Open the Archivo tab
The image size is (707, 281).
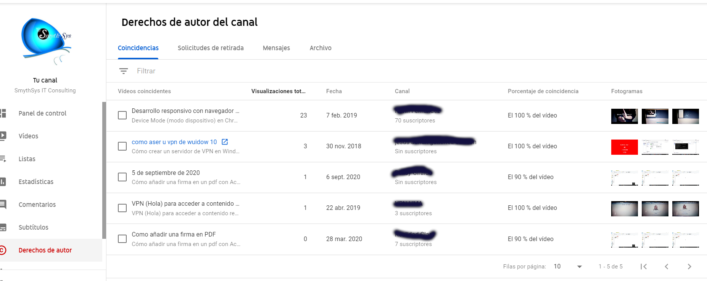click(320, 48)
